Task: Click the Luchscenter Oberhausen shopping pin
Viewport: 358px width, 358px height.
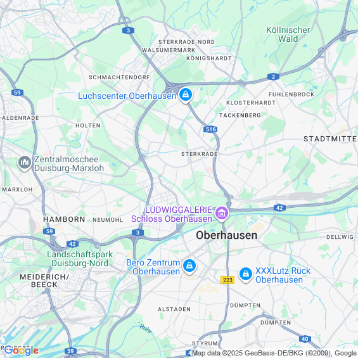Action: click(186, 95)
